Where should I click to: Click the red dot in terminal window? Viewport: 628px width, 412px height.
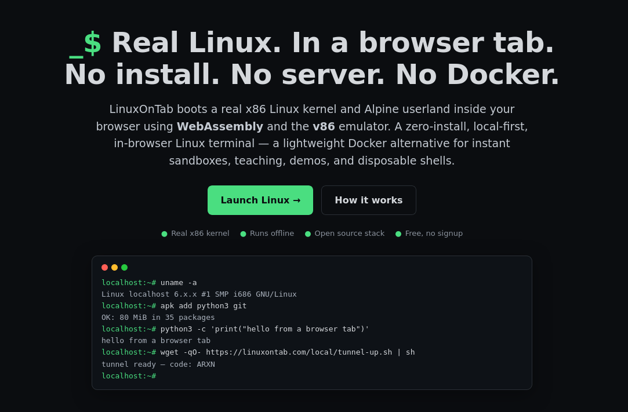point(104,268)
